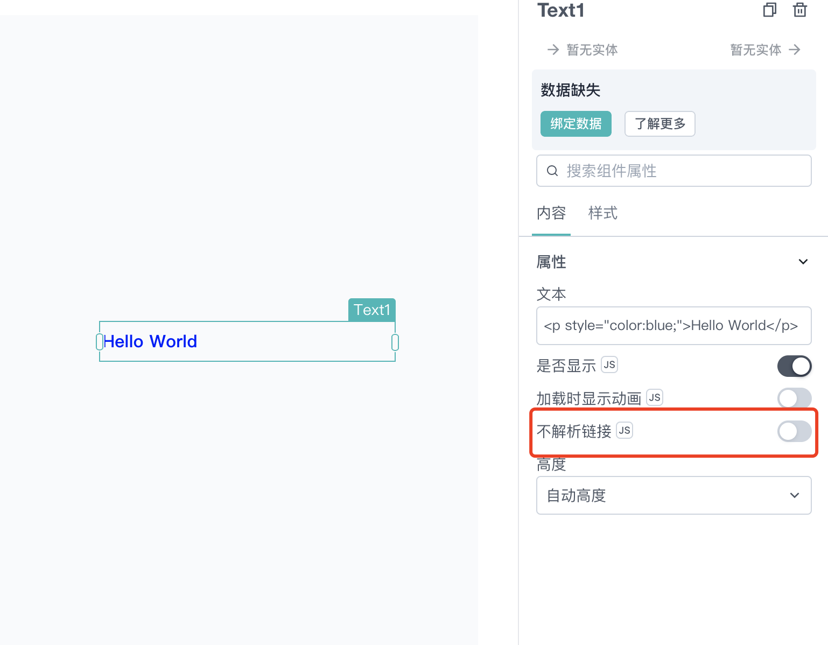Collapse the 属性 section chevron
This screenshot has height=645, width=828.
803,262
